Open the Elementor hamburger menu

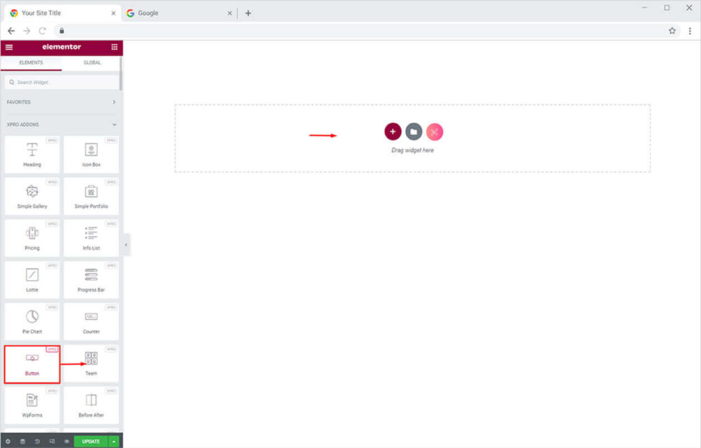[x=9, y=47]
